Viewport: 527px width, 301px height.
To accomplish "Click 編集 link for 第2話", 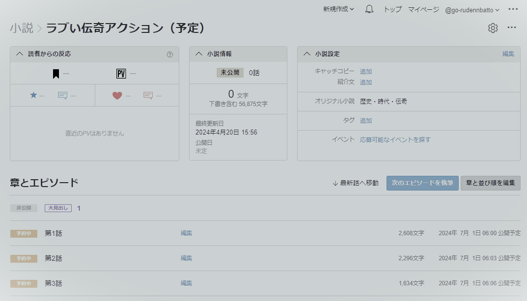I will click(x=186, y=258).
